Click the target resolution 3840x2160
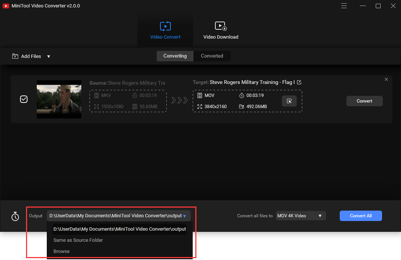Screen dimensions: 401x260 point(215,107)
